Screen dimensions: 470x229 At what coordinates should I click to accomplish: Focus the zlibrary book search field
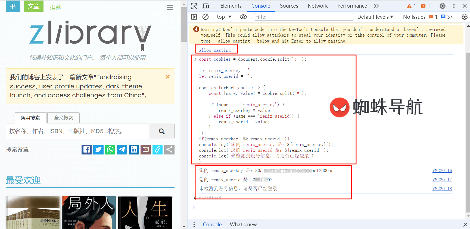(77, 131)
